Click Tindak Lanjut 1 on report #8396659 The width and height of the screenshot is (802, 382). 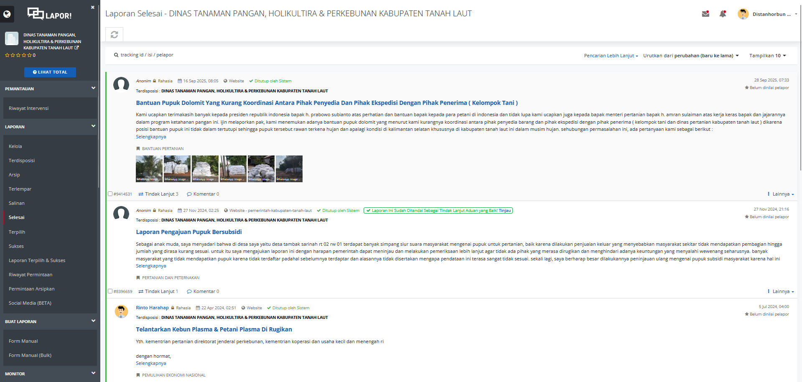tap(158, 291)
